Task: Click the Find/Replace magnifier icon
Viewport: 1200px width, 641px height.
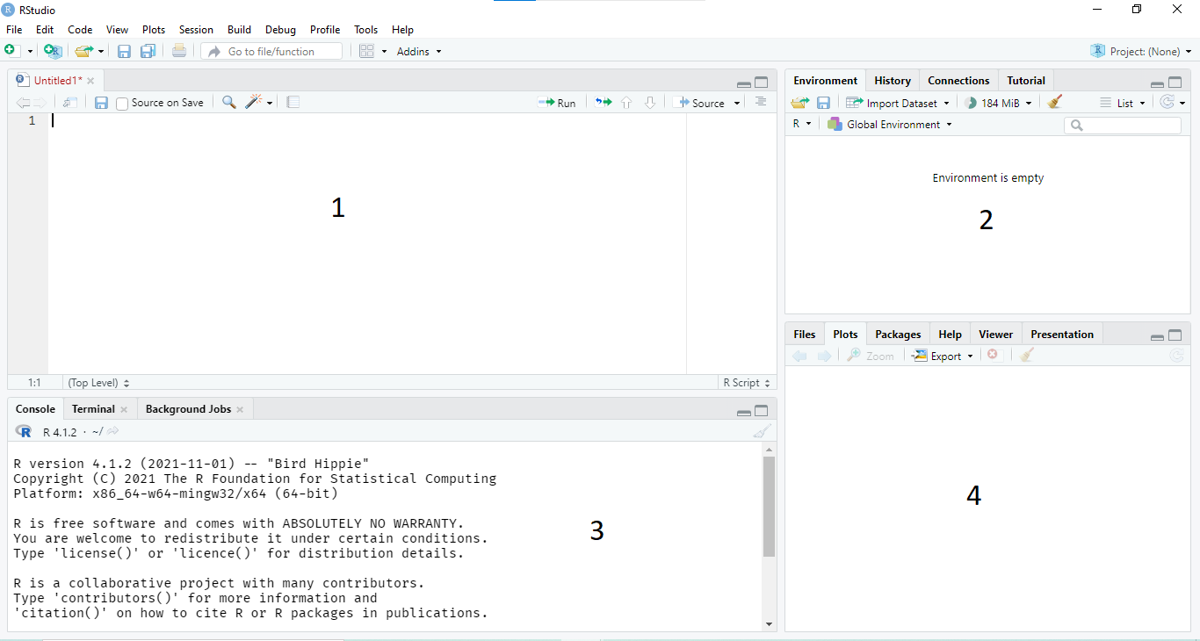Action: (228, 103)
